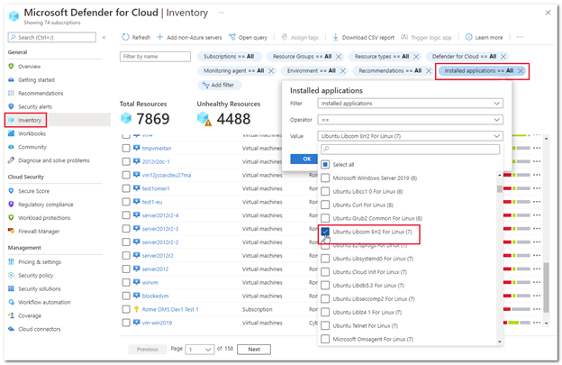The height and width of the screenshot is (365, 562).
Task: Toggle the Select all checkbox
Action: pyautogui.click(x=325, y=165)
